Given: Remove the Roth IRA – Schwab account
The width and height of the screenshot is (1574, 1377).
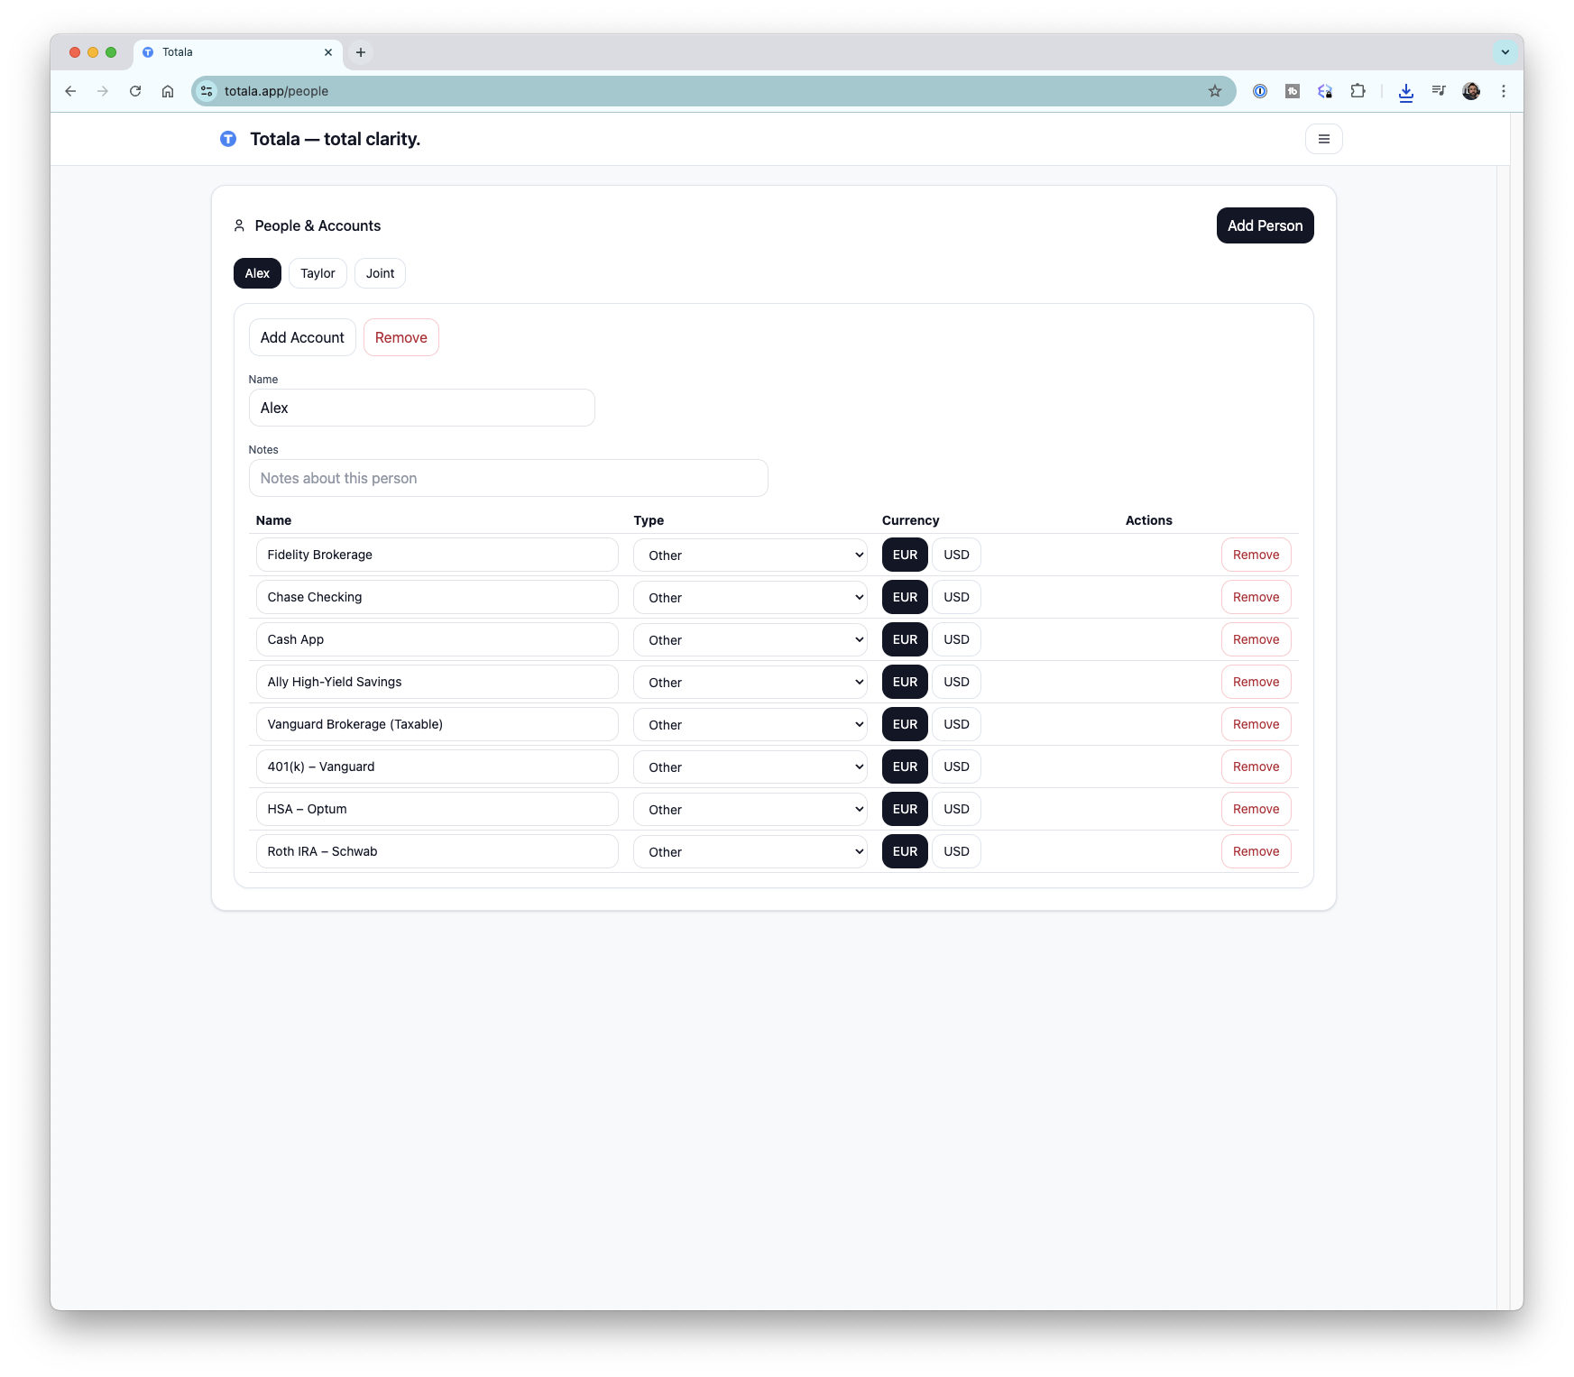Looking at the screenshot, I should (1256, 851).
